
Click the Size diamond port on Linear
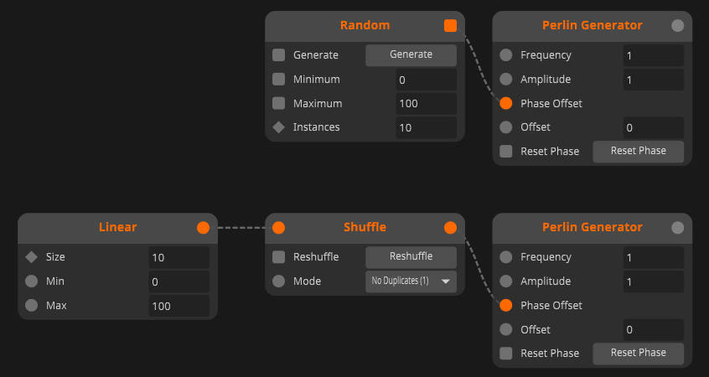tap(32, 257)
